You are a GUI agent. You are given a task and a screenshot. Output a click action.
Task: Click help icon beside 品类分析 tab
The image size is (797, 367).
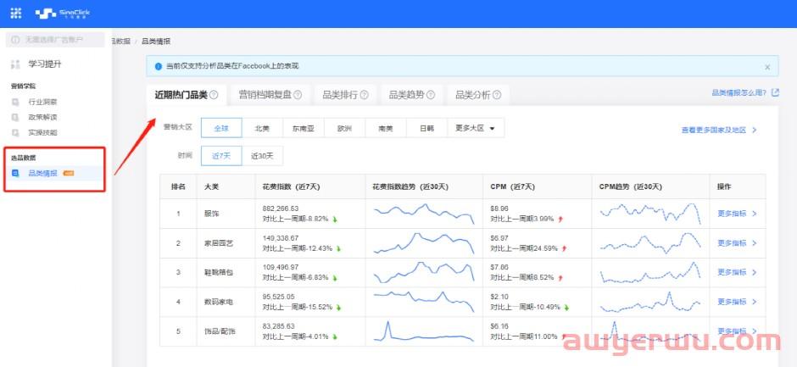[x=496, y=96]
